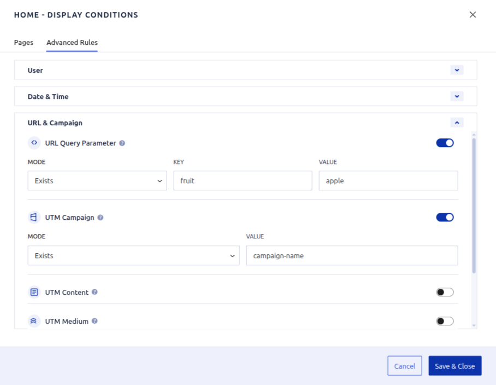Click inside the KEY field containing fruit
This screenshot has height=385, width=496.
[x=243, y=180]
